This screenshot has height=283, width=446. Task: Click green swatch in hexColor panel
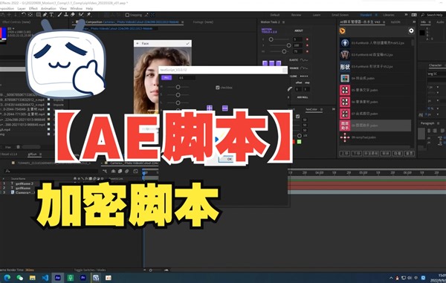300,142
